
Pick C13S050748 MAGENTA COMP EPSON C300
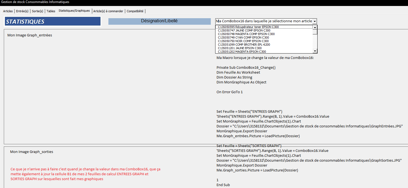pos(246,34)
